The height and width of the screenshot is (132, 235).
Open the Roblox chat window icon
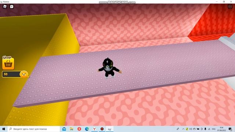click(x=11, y=7)
